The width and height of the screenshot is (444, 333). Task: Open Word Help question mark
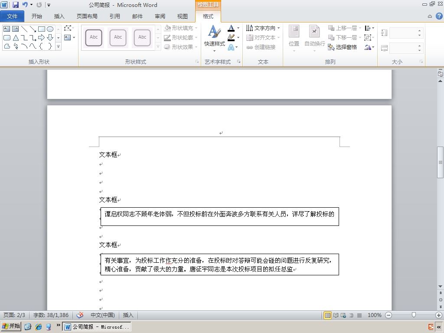tap(439, 16)
